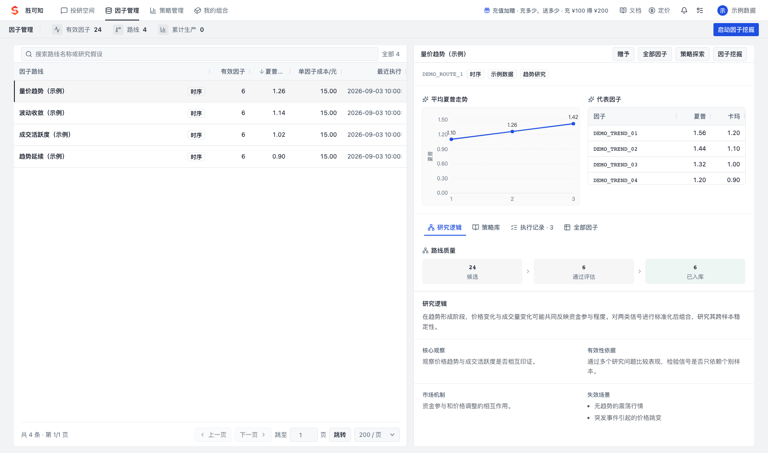Open the recharge promotion banner link

[x=546, y=10]
